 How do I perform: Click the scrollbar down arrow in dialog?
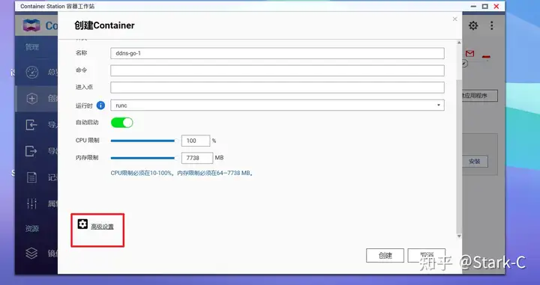pos(459,236)
